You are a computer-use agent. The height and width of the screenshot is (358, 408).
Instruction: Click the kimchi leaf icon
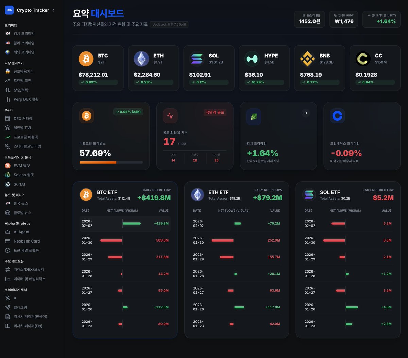pos(254,117)
